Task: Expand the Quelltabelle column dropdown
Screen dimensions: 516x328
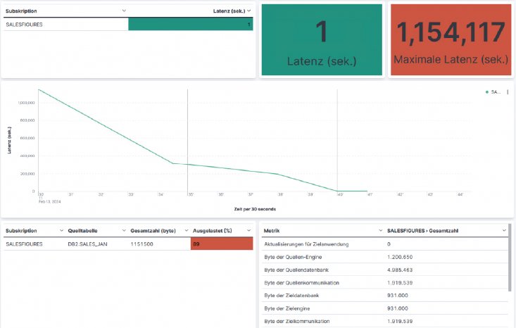Action: pos(122,230)
